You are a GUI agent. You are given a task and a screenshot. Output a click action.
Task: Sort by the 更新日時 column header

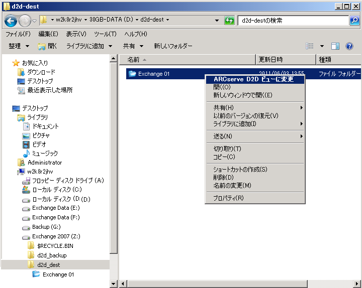286,60
